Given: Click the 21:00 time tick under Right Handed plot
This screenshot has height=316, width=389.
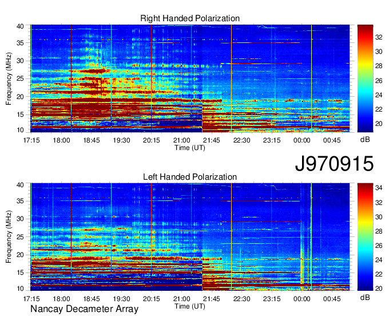Looking at the screenshot, I should (181, 140).
